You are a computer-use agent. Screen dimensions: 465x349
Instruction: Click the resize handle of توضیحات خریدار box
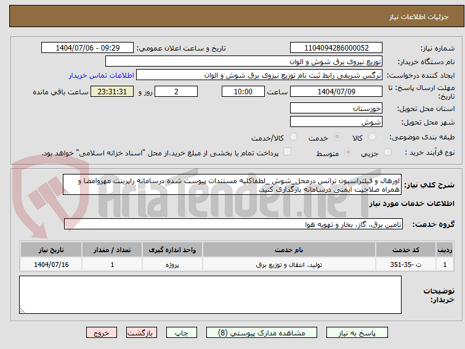click(22, 311)
